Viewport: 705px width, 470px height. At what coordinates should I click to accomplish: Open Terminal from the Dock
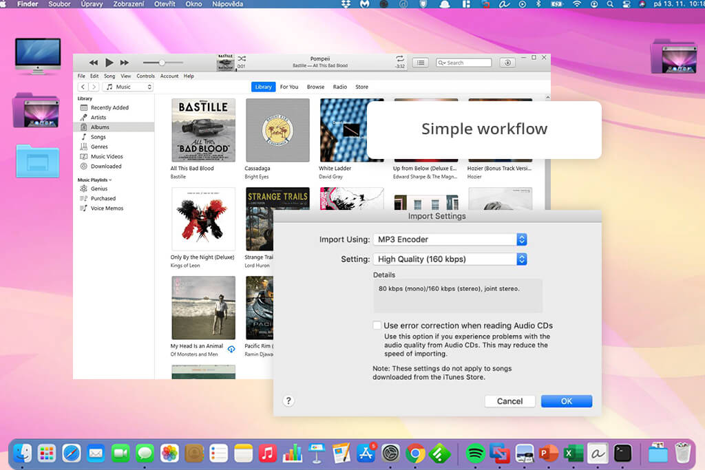tap(622, 453)
